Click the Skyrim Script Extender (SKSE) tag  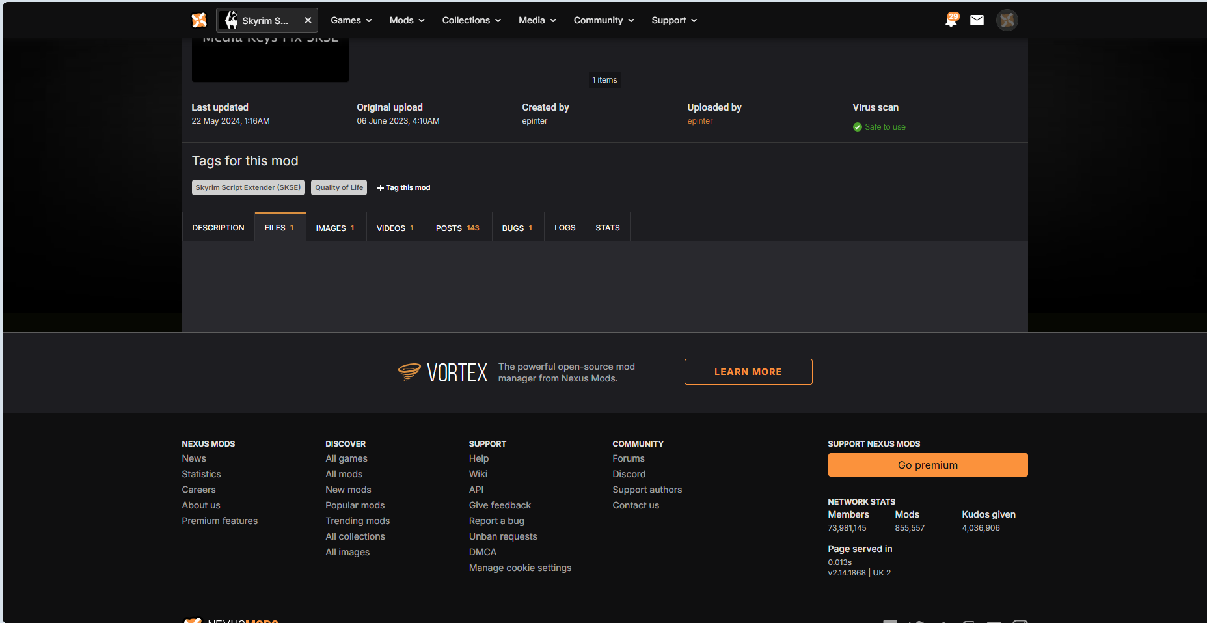tap(248, 187)
